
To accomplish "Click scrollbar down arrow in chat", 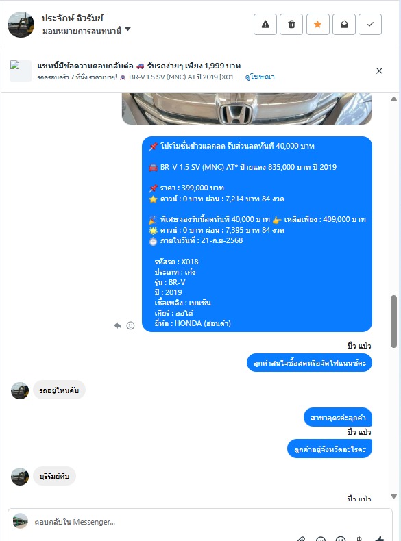I will [x=393, y=496].
